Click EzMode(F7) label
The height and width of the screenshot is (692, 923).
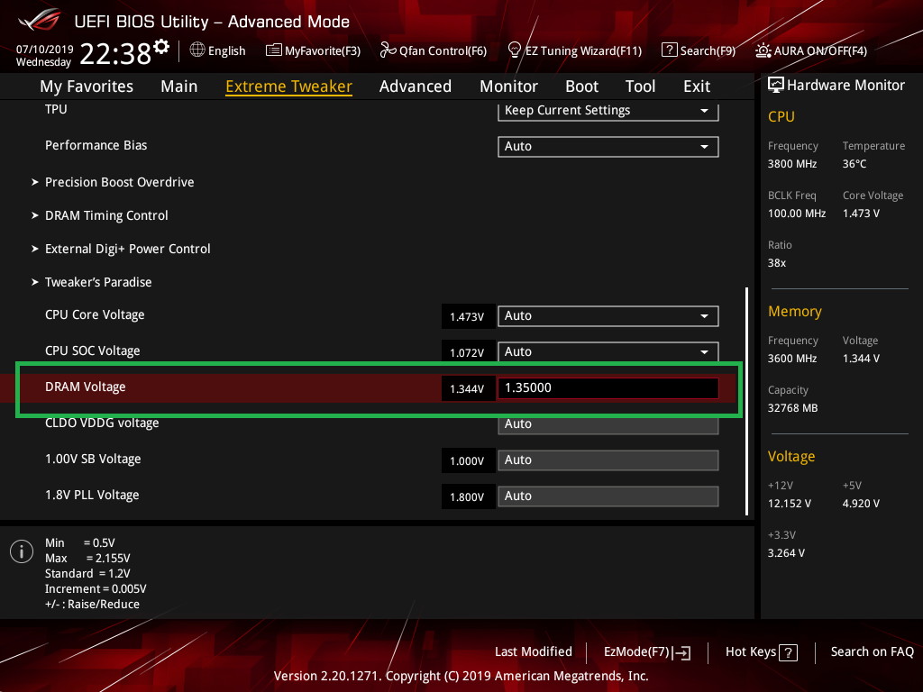(636, 652)
